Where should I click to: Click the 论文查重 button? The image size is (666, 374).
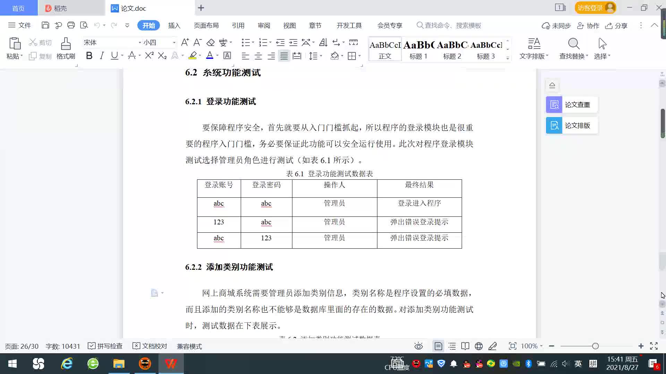click(x=572, y=105)
